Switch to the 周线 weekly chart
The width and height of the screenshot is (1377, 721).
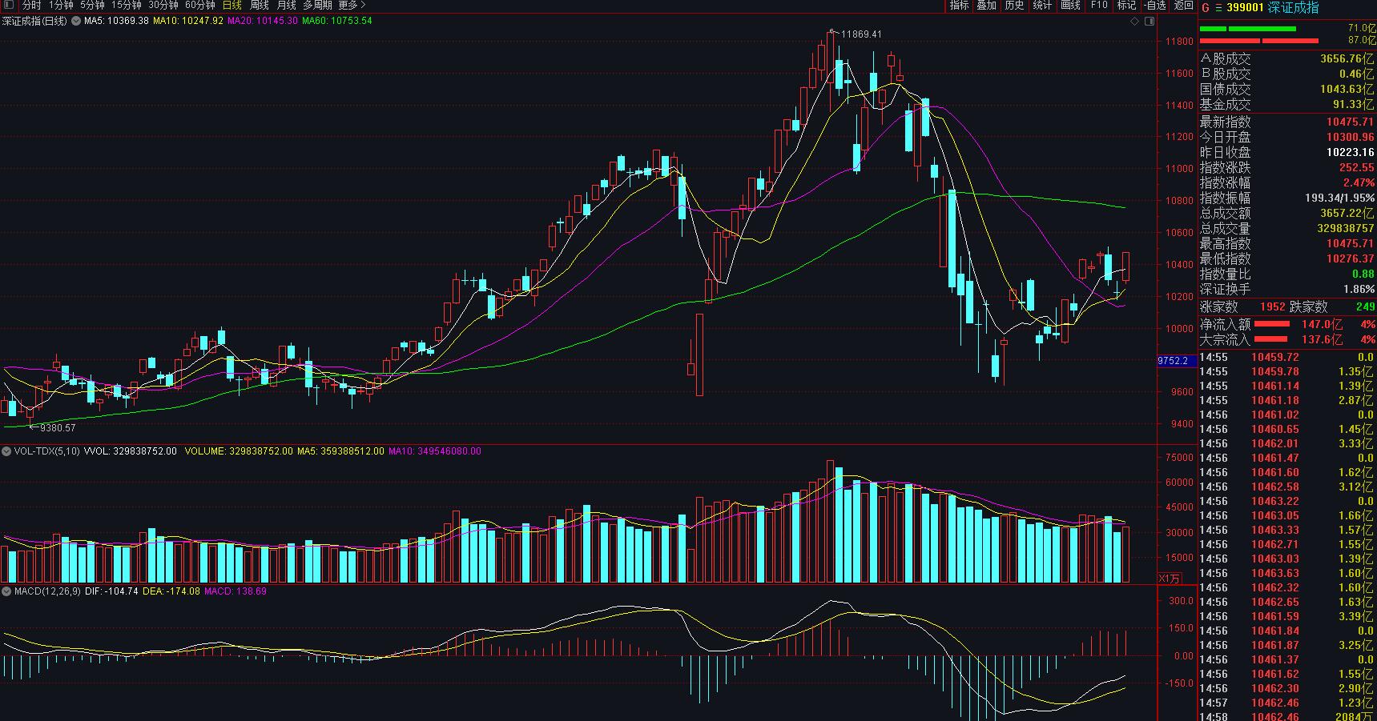click(260, 6)
